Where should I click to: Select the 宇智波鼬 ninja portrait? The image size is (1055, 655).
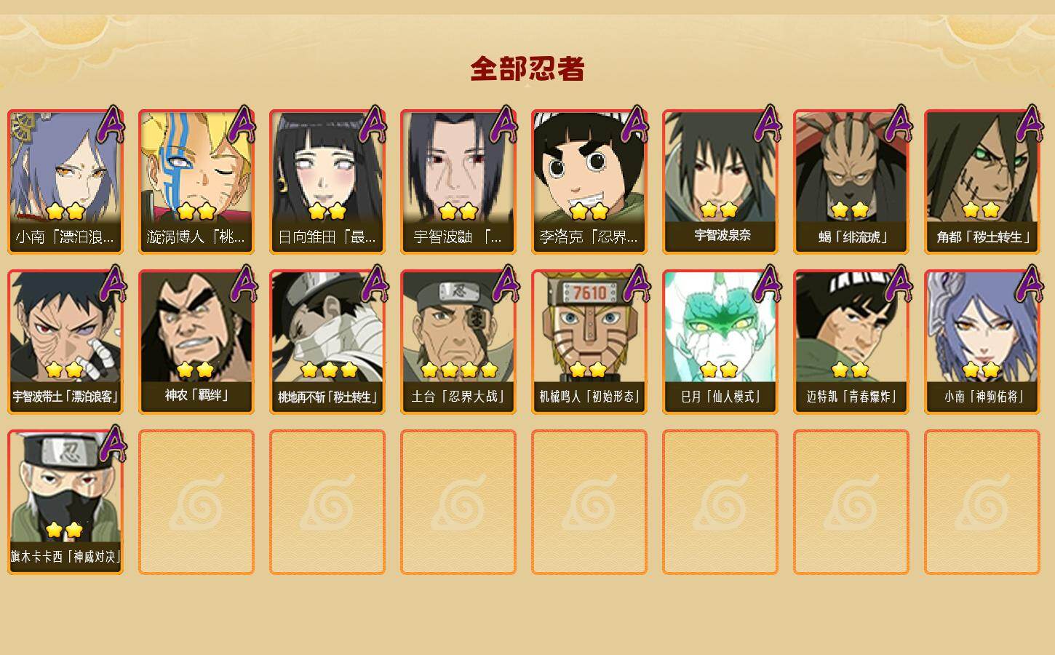(x=458, y=182)
